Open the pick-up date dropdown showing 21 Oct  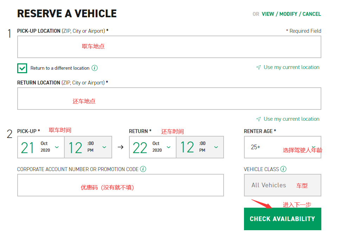point(41,147)
